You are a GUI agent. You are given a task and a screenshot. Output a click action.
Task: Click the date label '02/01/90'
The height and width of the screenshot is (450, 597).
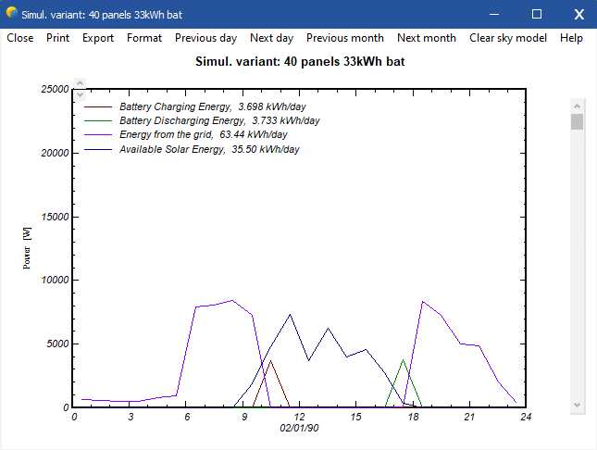pos(299,428)
